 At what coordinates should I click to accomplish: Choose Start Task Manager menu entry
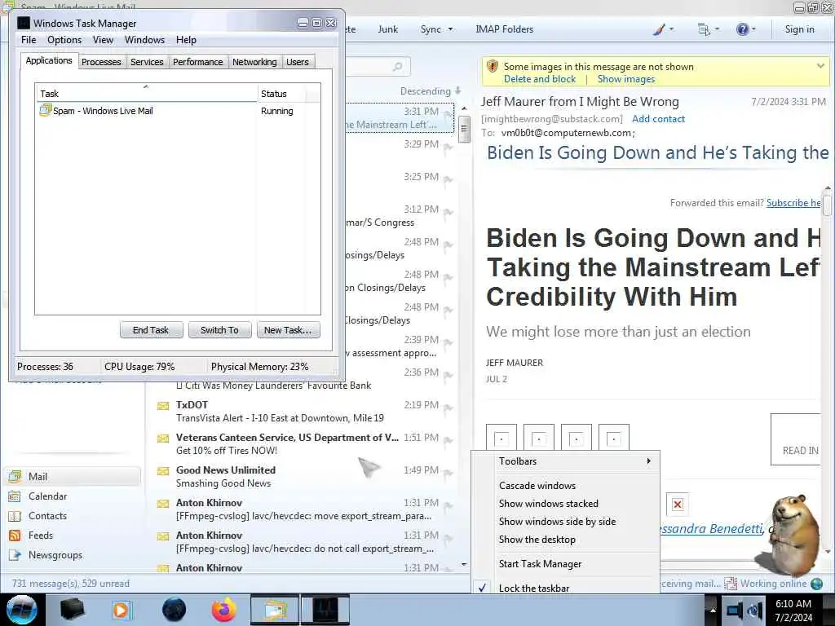(x=566, y=564)
